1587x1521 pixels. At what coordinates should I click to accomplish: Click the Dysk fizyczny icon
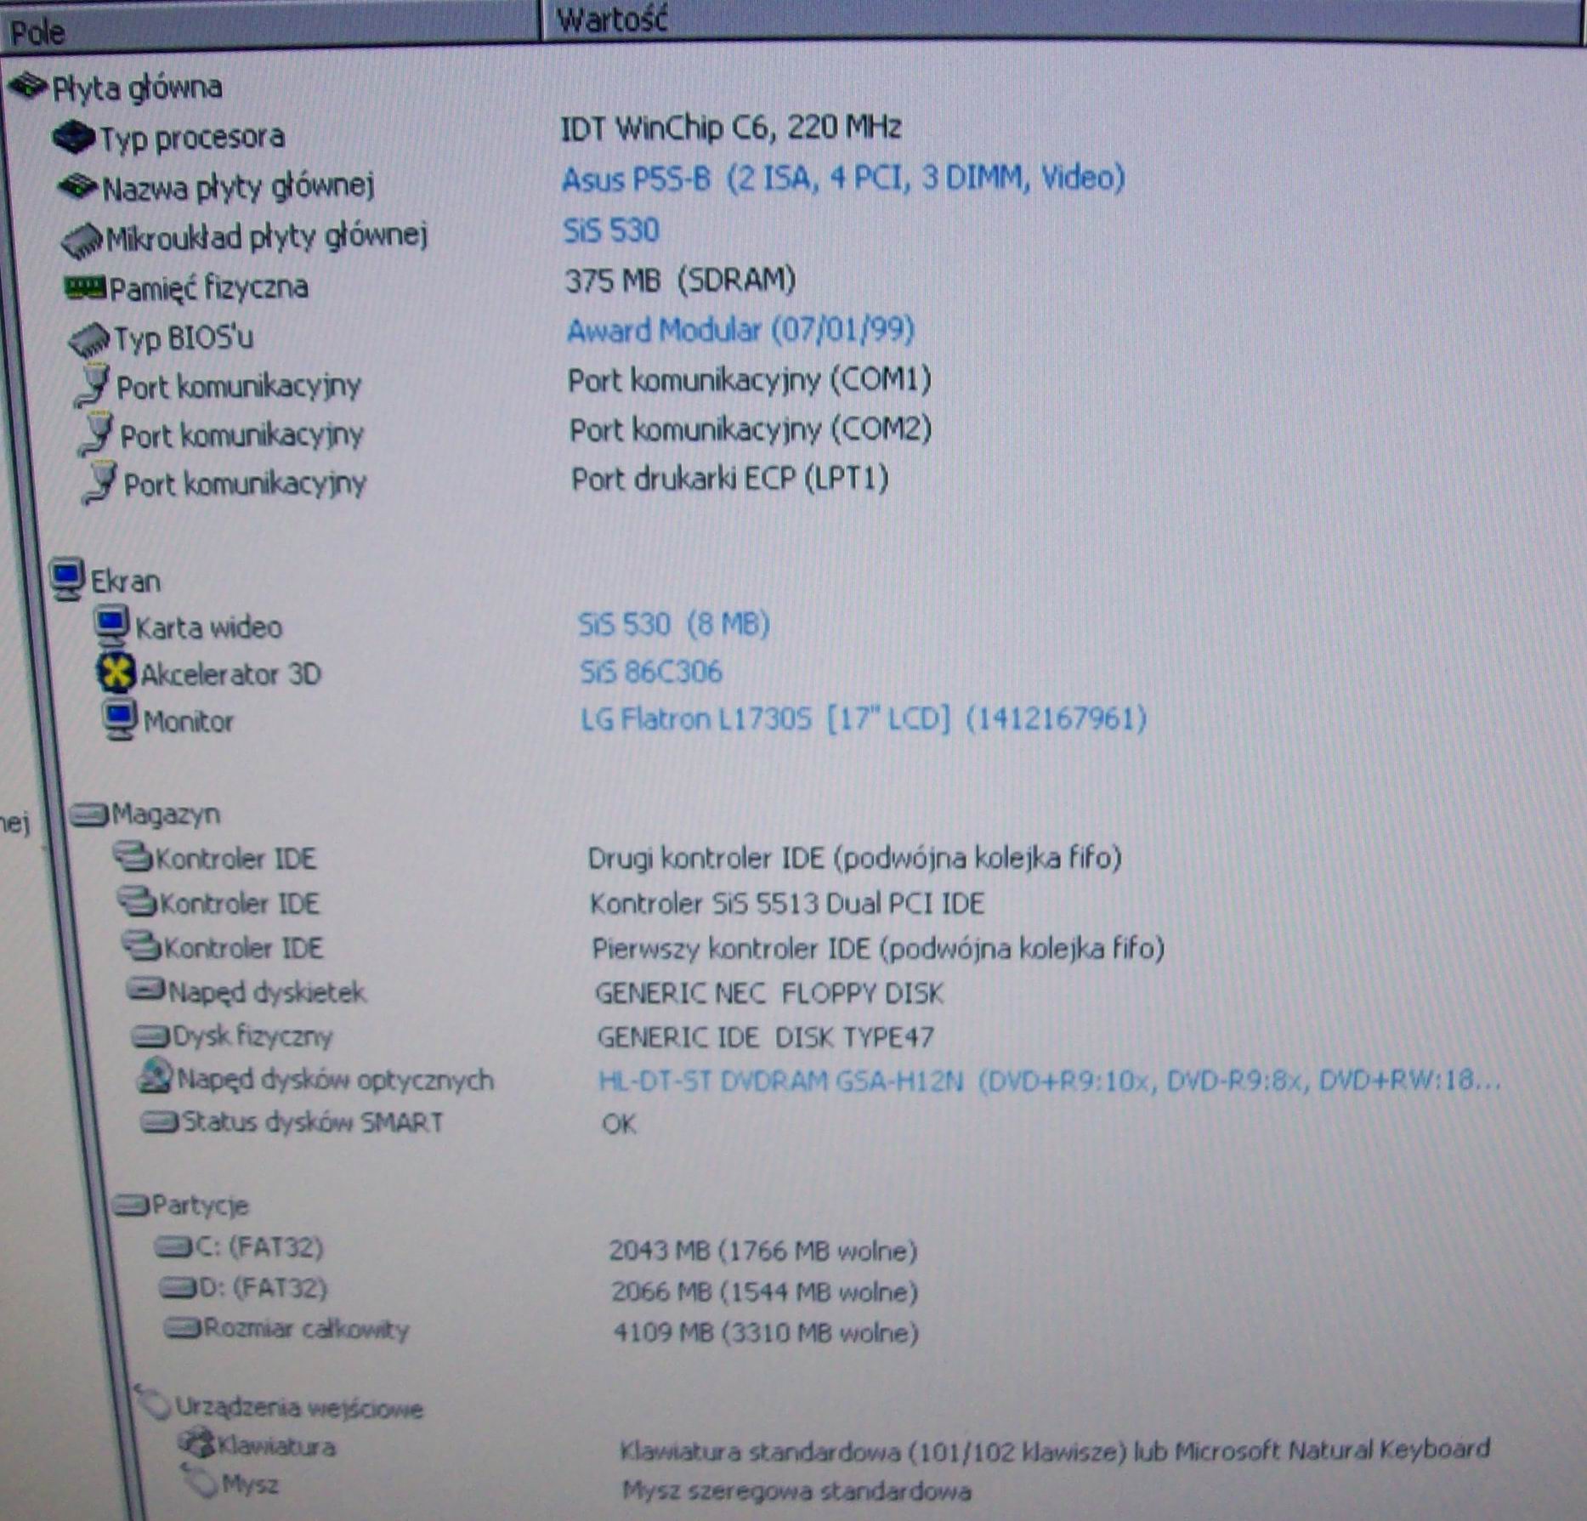150,1036
